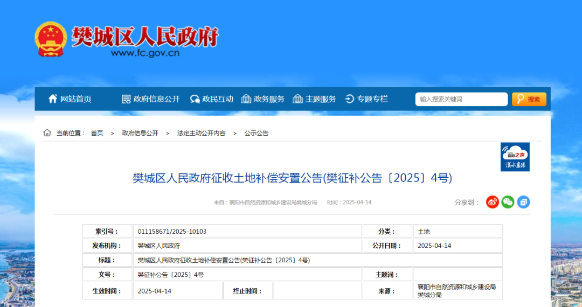Follow 法定主动公开内容 breadcrumb link
This screenshot has width=582, height=307.
(201, 133)
